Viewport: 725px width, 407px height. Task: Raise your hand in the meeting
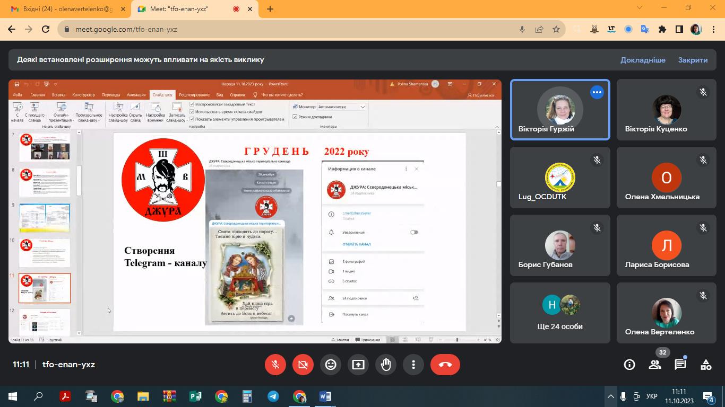[x=386, y=365]
